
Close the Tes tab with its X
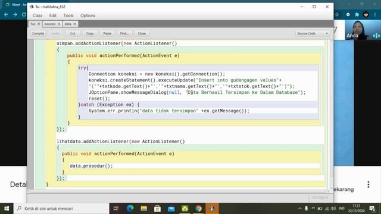tap(39, 24)
